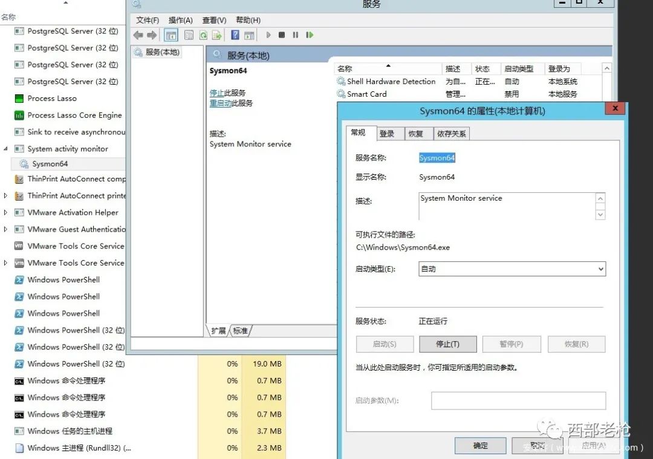Viewport: 653px width, 459px height.
Task: Open 文件(F) menu
Action: 148,20
